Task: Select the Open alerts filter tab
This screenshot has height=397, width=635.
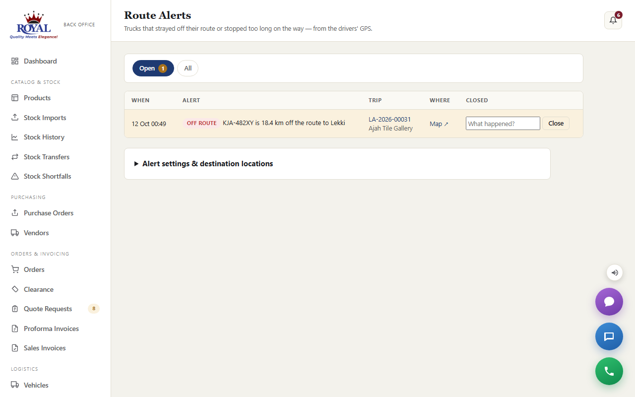Action: (153, 68)
